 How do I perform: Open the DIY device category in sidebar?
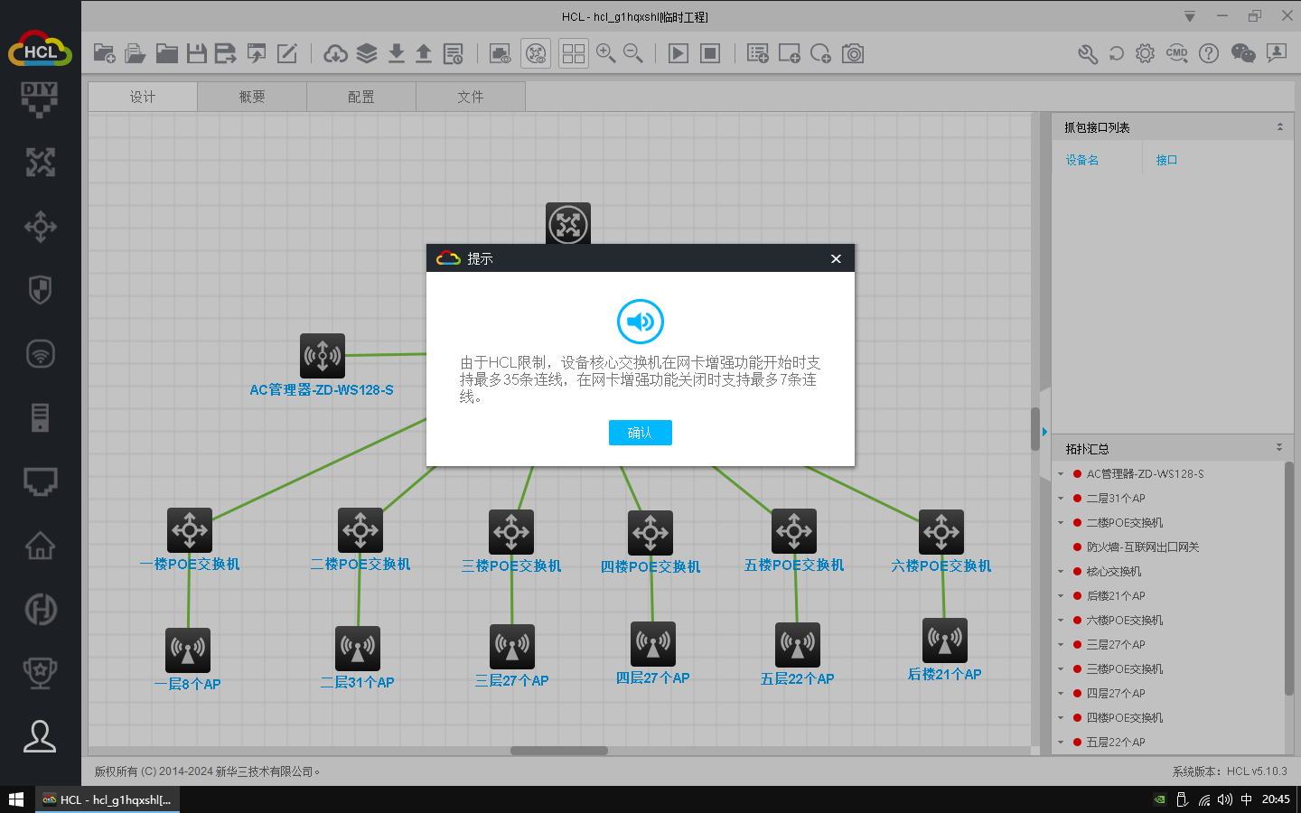click(40, 99)
